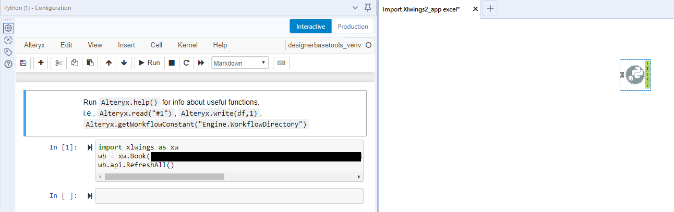
Task: Move the selected cell up
Action: coord(109,63)
